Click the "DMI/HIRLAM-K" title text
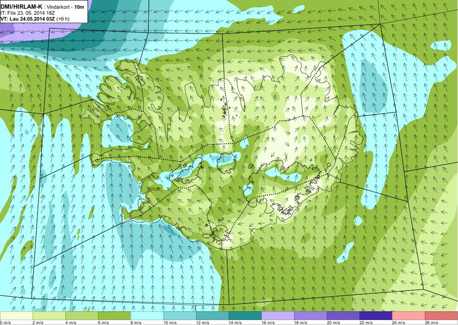Viewport: 458px width, 325px height. (x=22, y=7)
